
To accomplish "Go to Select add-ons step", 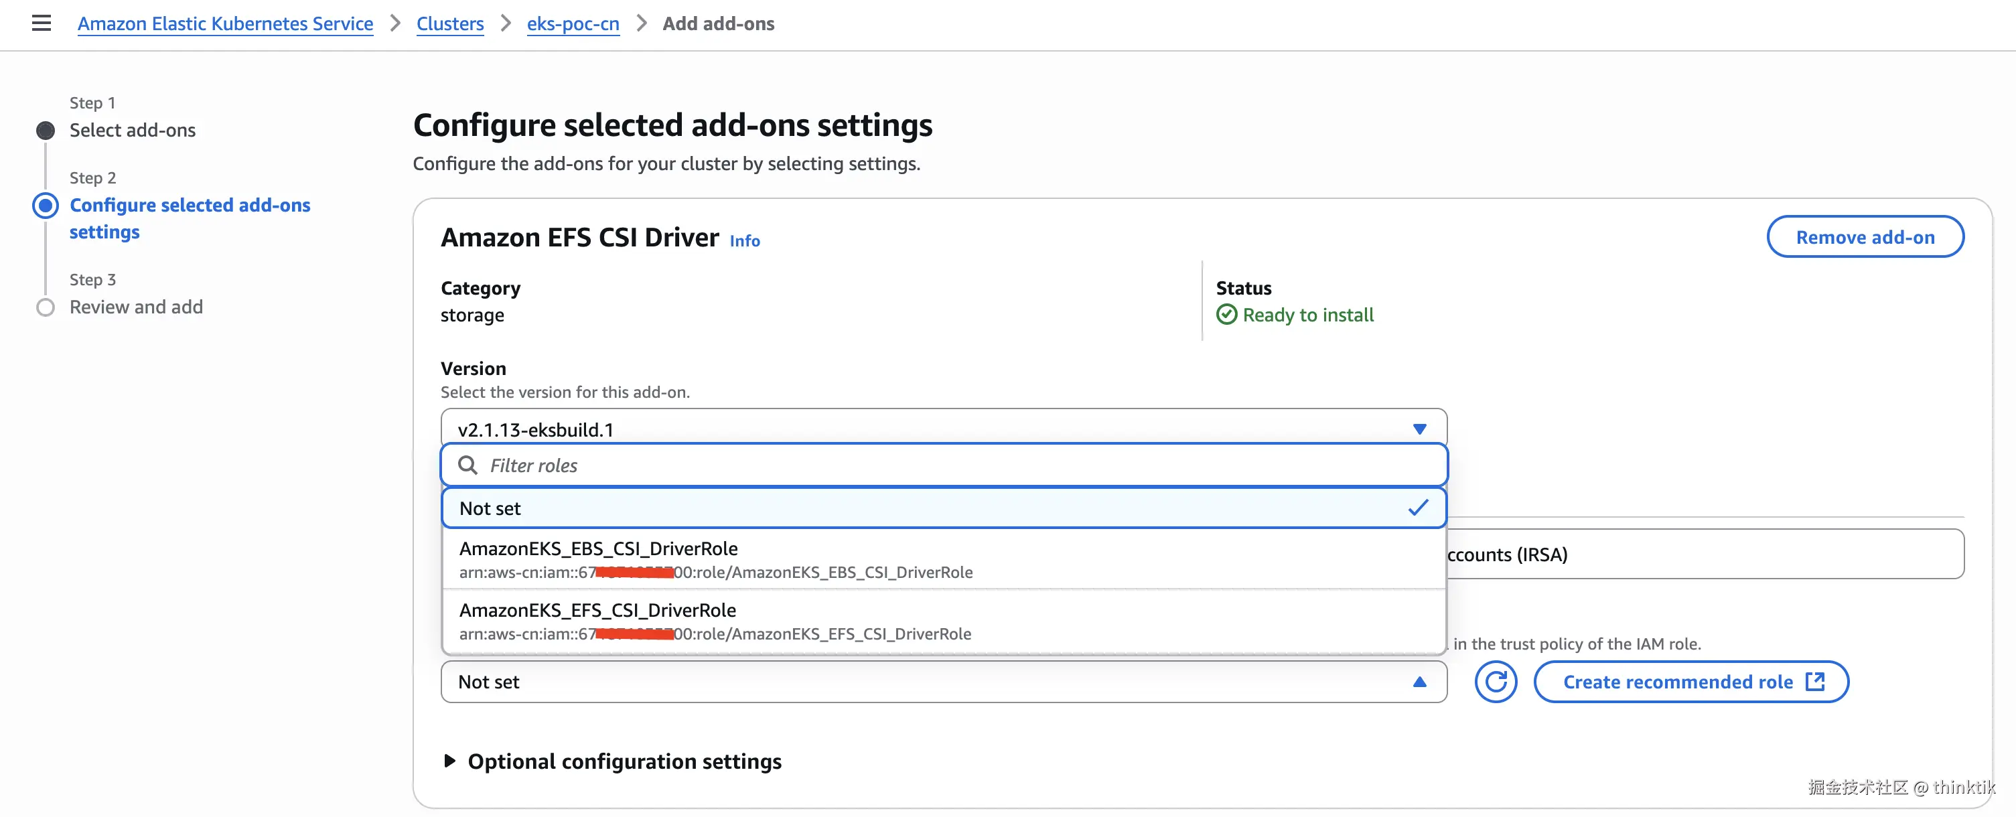I will (132, 130).
